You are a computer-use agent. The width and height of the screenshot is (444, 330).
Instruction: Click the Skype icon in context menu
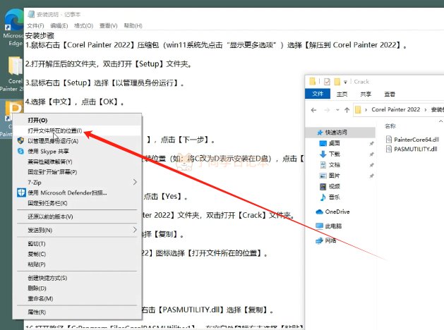20,151
